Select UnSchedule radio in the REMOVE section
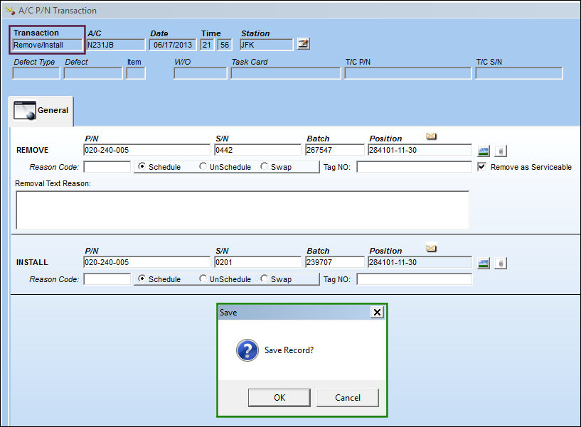The height and width of the screenshot is (427, 581). (x=203, y=167)
